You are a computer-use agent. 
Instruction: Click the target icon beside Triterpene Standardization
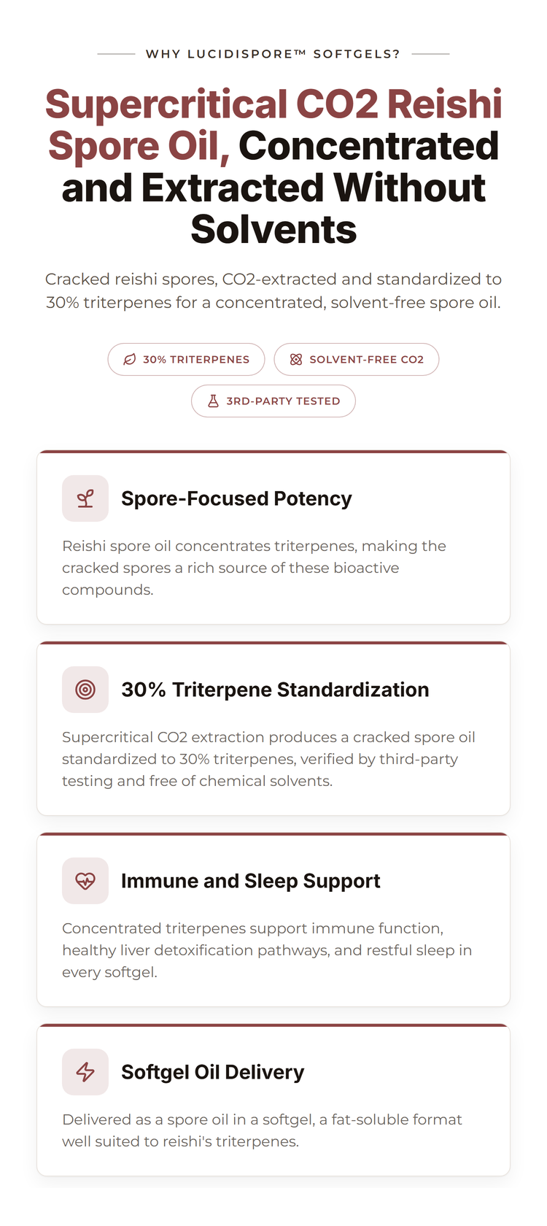(85, 690)
